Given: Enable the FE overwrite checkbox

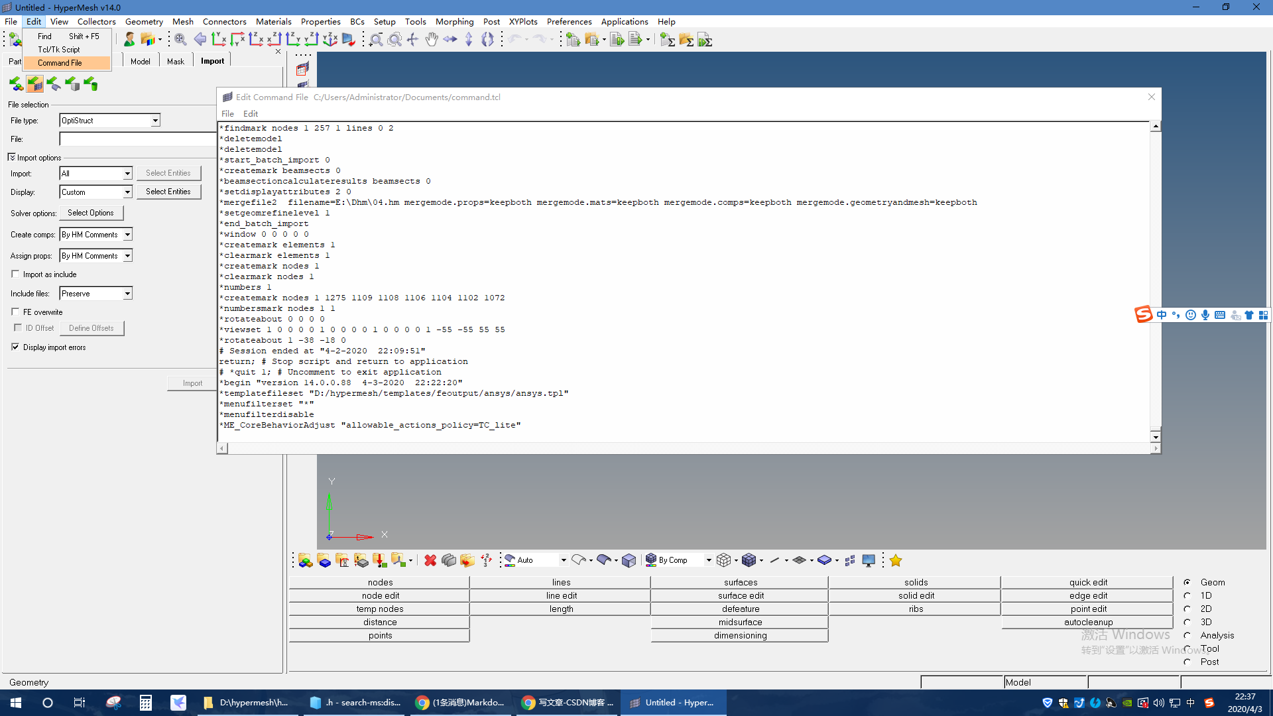Looking at the screenshot, I should [x=15, y=312].
